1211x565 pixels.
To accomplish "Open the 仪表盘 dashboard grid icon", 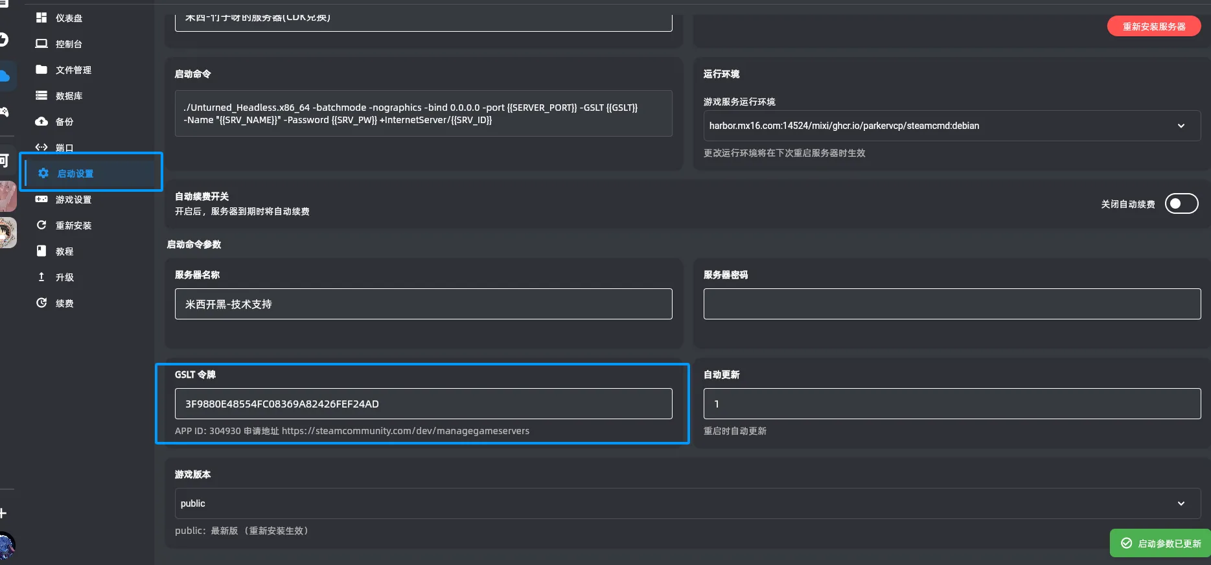I will tap(41, 17).
